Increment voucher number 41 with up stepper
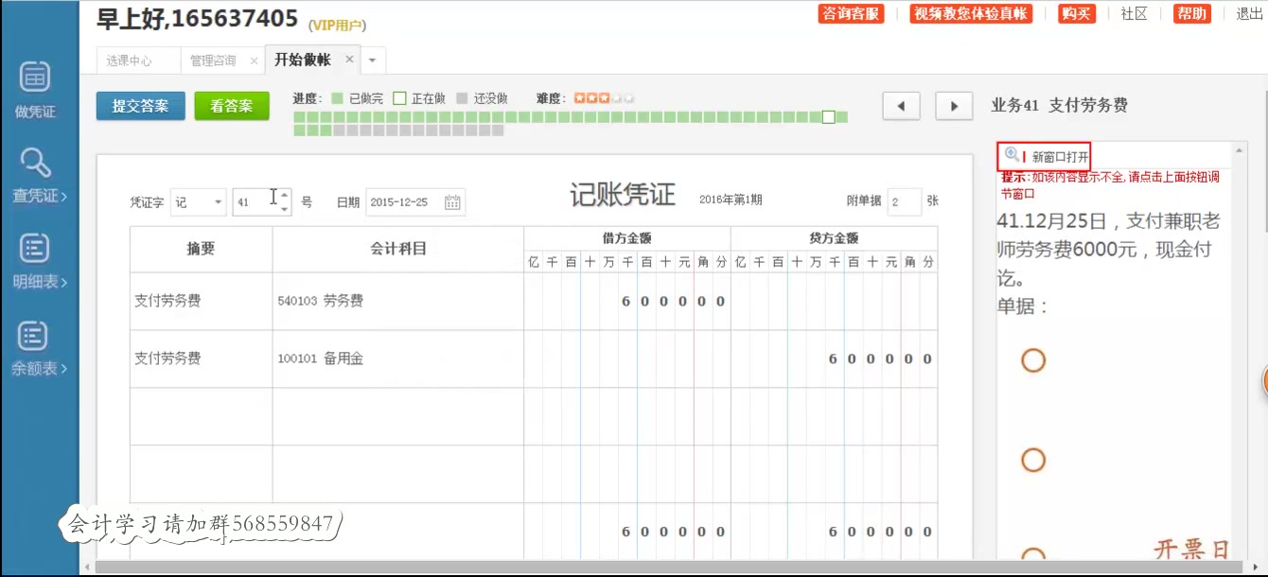Screen dimensions: 1268x577 coord(284,195)
